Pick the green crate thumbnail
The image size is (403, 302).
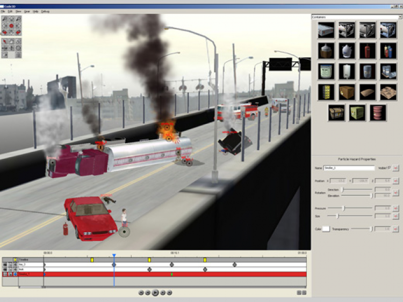point(357,113)
